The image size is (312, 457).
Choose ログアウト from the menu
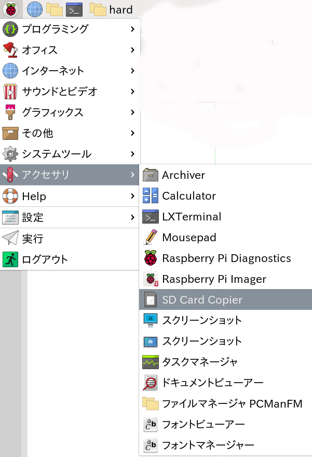(x=70, y=259)
